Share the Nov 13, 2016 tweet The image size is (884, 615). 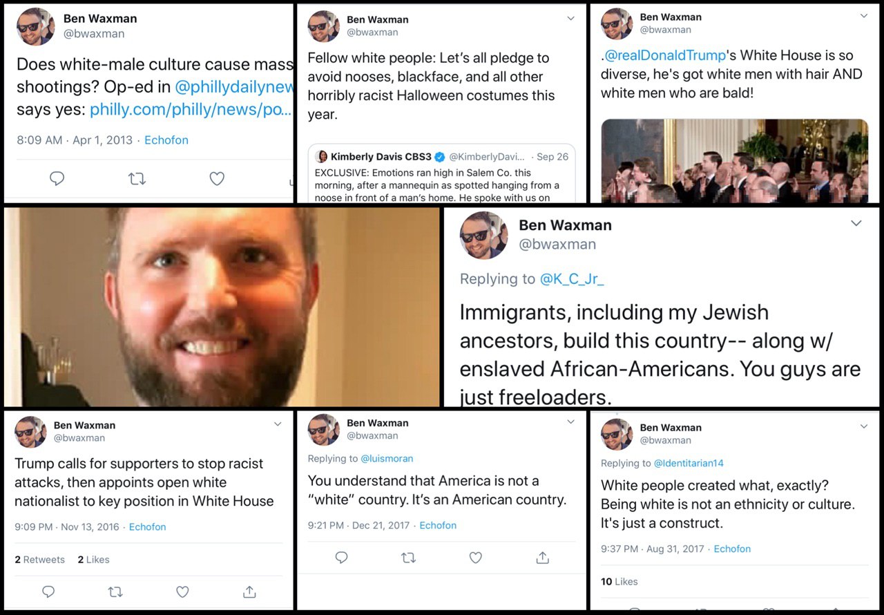point(249,592)
